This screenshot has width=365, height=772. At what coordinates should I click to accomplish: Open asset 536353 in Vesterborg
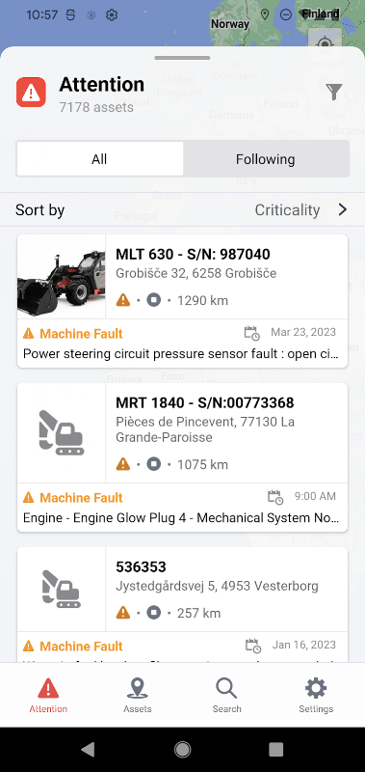coord(182,589)
